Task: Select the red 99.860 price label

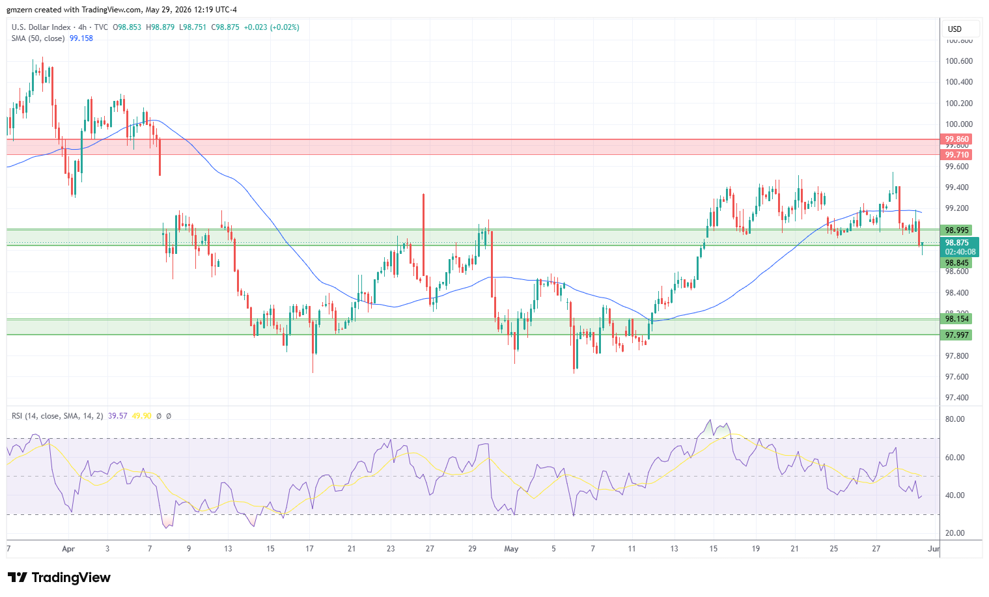Action: (957, 139)
